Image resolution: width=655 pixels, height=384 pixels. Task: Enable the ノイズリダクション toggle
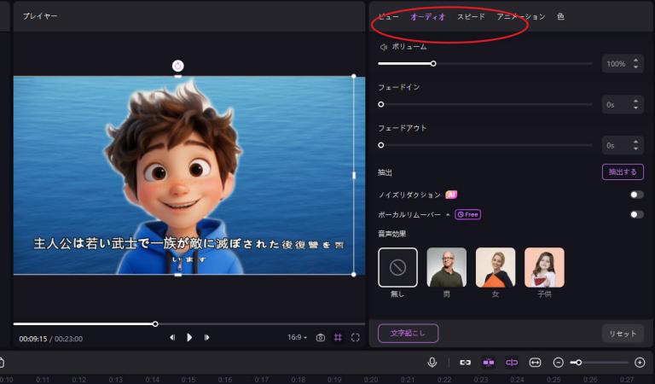tap(636, 195)
